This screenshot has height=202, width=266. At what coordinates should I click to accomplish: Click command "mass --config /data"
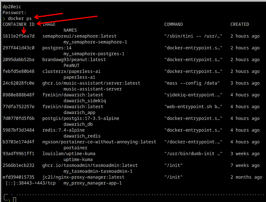click(192, 83)
